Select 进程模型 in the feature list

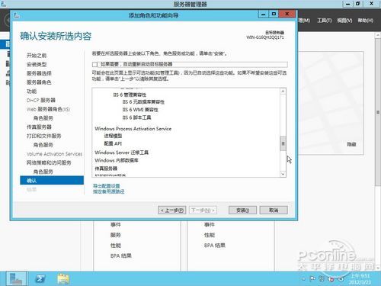(x=113, y=136)
